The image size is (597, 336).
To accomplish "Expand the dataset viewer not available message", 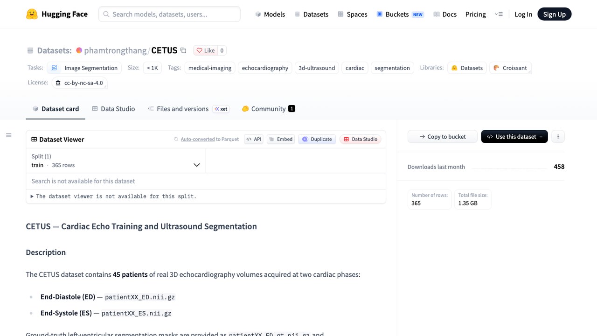I will [114, 196].
